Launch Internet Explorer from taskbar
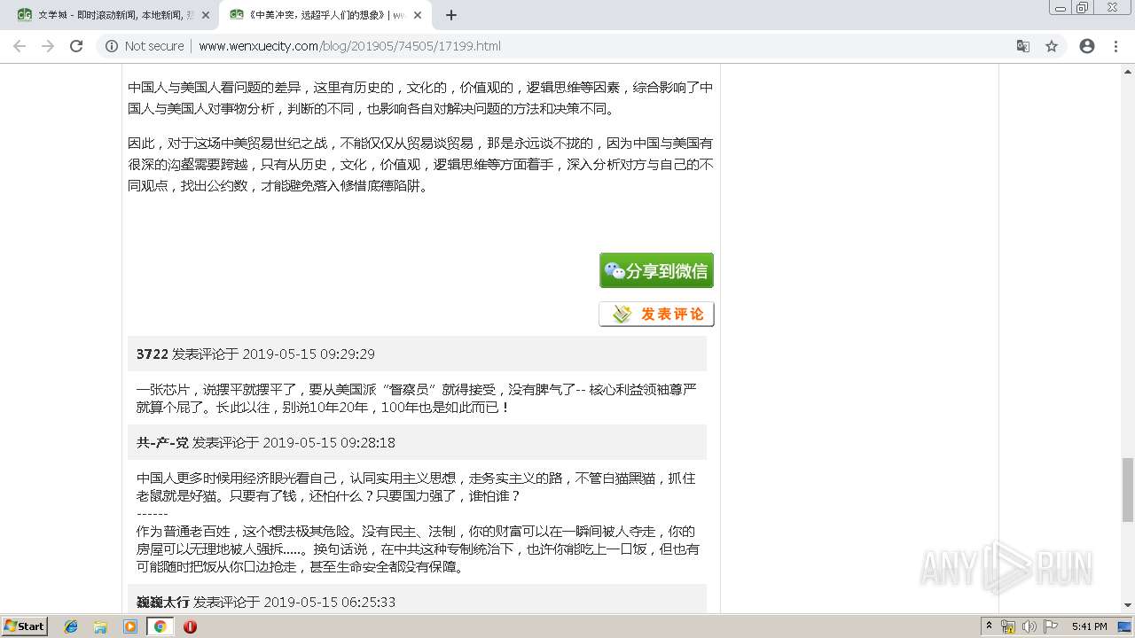Image resolution: width=1135 pixels, height=638 pixels. [x=71, y=626]
